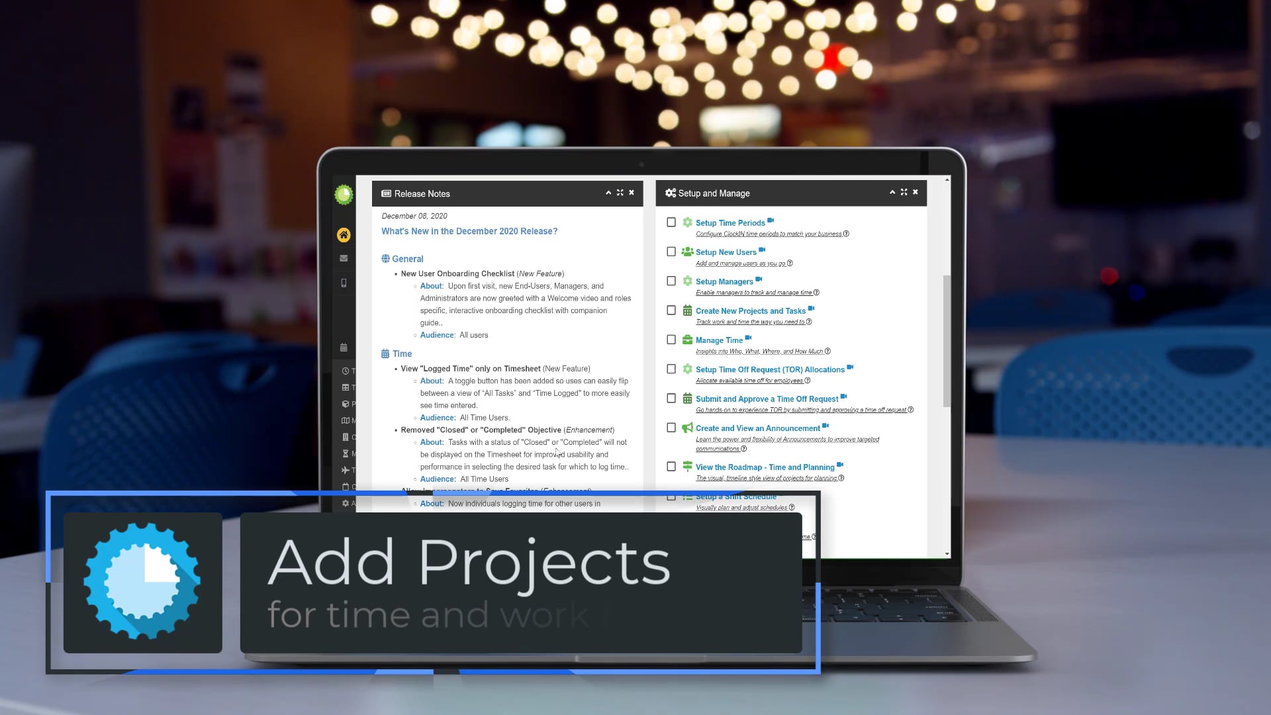1271x715 pixels.
Task: Click the green ClockIN logo at top of sidebar
Action: (x=344, y=195)
